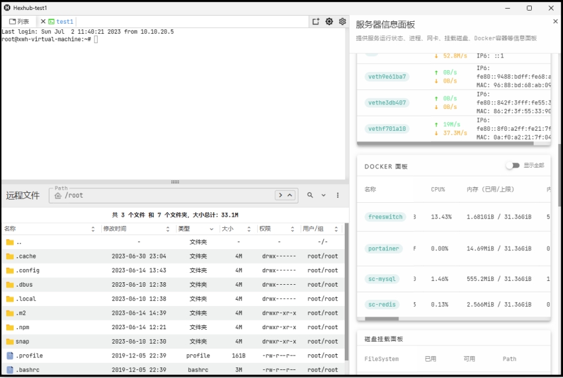Click the freeswitch CPU value 13.43%

tap(441, 217)
